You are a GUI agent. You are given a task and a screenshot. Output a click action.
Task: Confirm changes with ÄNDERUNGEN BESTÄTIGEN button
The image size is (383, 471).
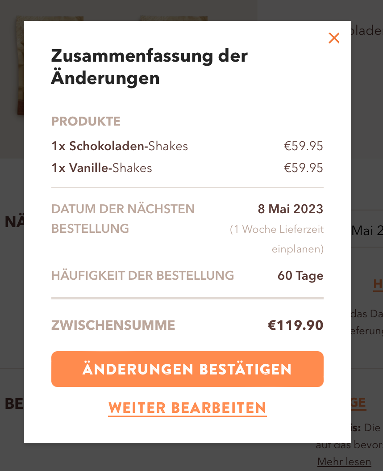tap(187, 369)
